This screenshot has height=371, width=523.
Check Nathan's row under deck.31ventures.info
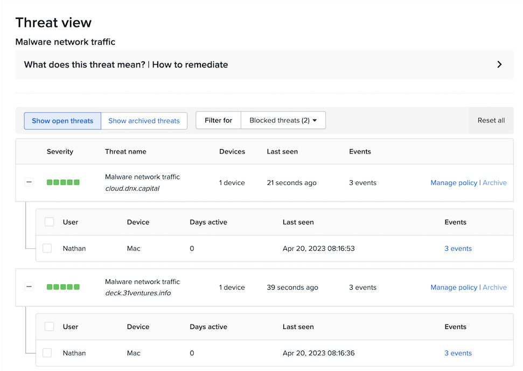point(47,353)
